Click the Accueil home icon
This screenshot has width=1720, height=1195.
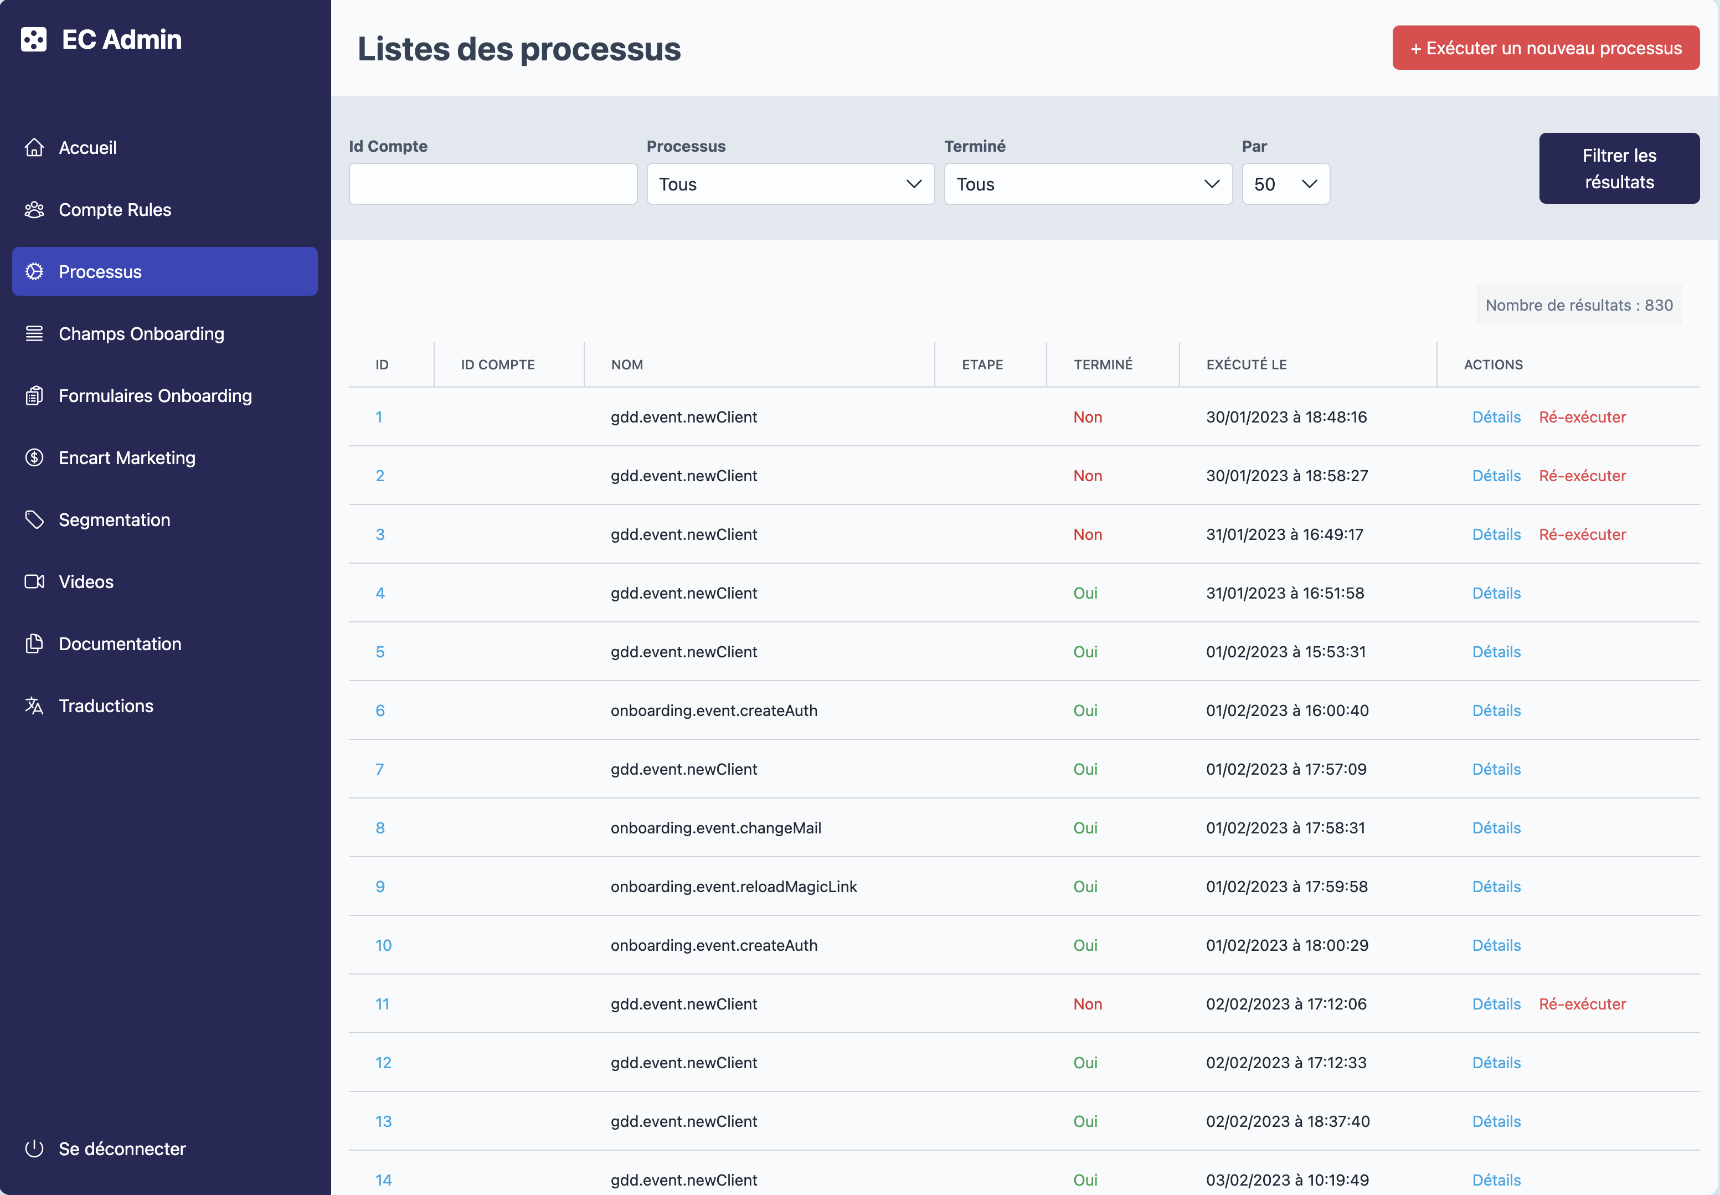pos(34,147)
